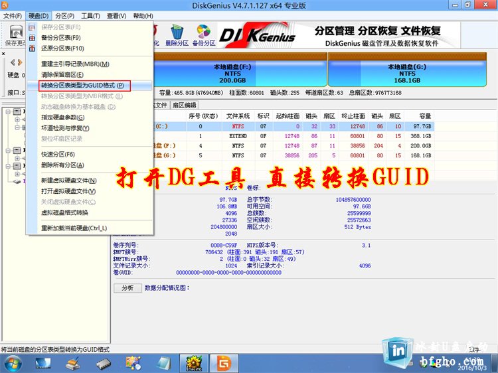Choose 指定硬盘参数(G) menu entry

point(89,117)
